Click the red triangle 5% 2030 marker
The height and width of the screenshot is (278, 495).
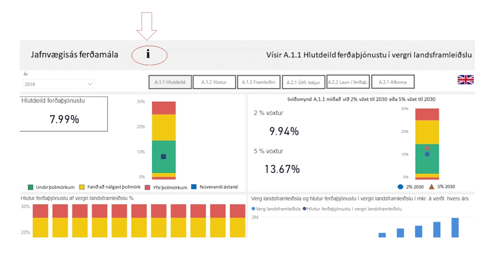[x=427, y=148]
